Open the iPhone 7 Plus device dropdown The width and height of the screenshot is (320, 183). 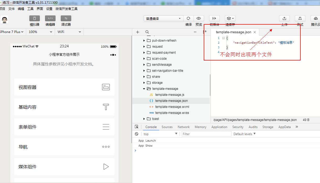tap(12, 32)
